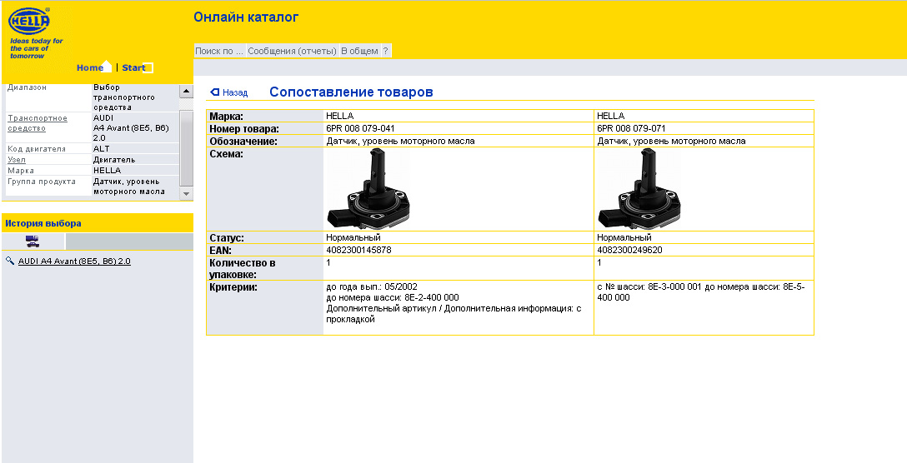Open sensor image for 6PR 008 079-041
This screenshot has width=907, height=463.
pyautogui.click(x=368, y=188)
